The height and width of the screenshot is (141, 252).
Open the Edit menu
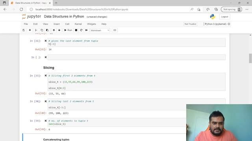35,24
